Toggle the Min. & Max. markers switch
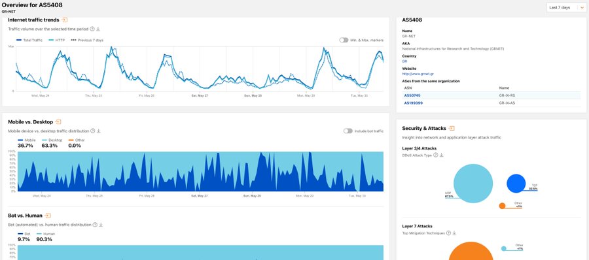This screenshot has width=589, height=260. [x=344, y=40]
